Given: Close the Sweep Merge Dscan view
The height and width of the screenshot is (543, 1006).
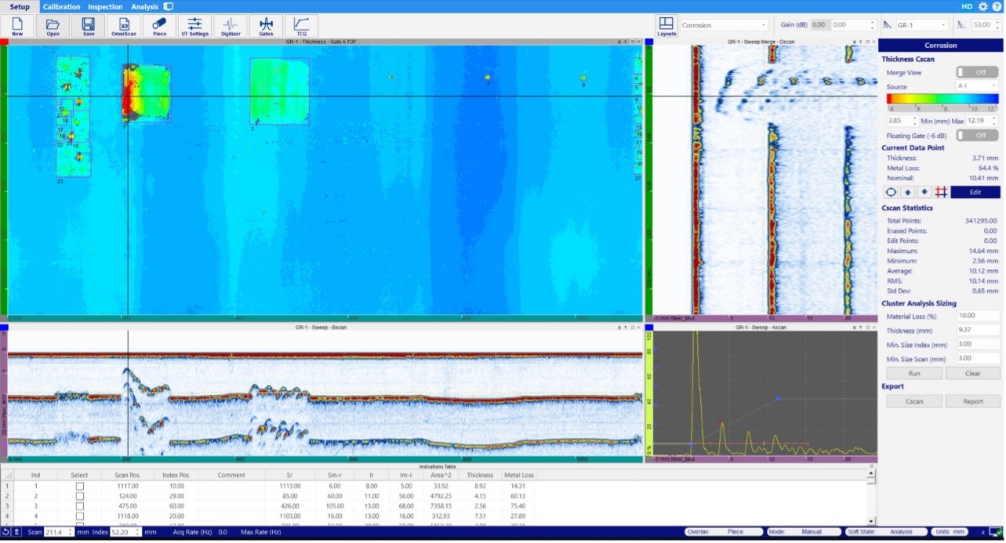Looking at the screenshot, I should pyautogui.click(x=873, y=42).
